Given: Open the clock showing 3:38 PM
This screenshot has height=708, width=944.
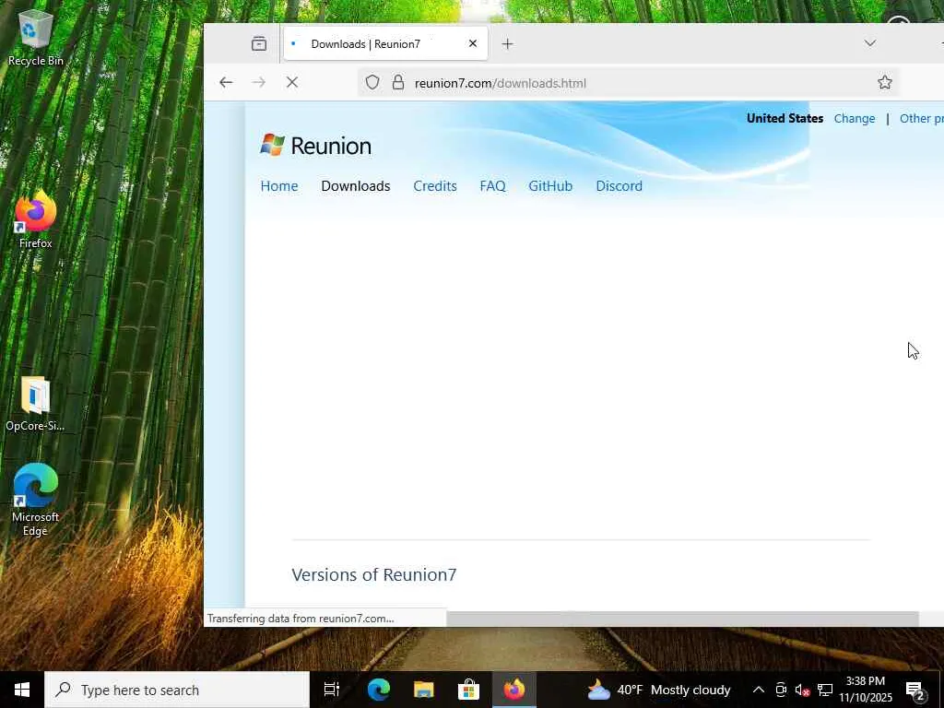Looking at the screenshot, I should [865, 690].
